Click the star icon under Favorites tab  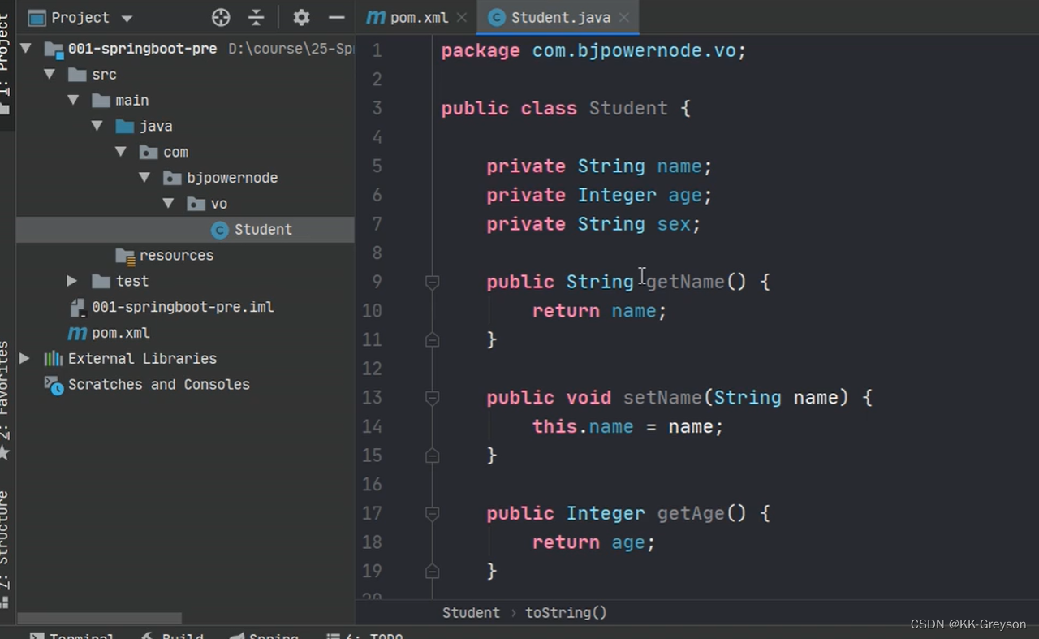(x=6, y=452)
